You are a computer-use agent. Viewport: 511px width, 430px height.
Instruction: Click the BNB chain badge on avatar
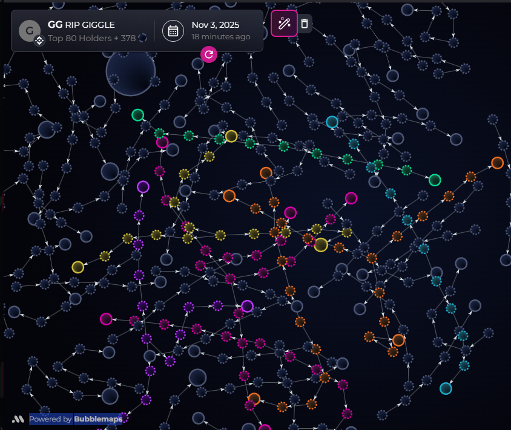click(x=39, y=41)
